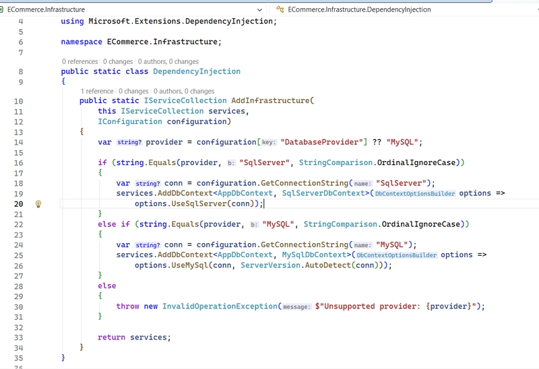The image size is (539, 369).
Task: Click the InvalidOperationException type
Action: (220, 306)
